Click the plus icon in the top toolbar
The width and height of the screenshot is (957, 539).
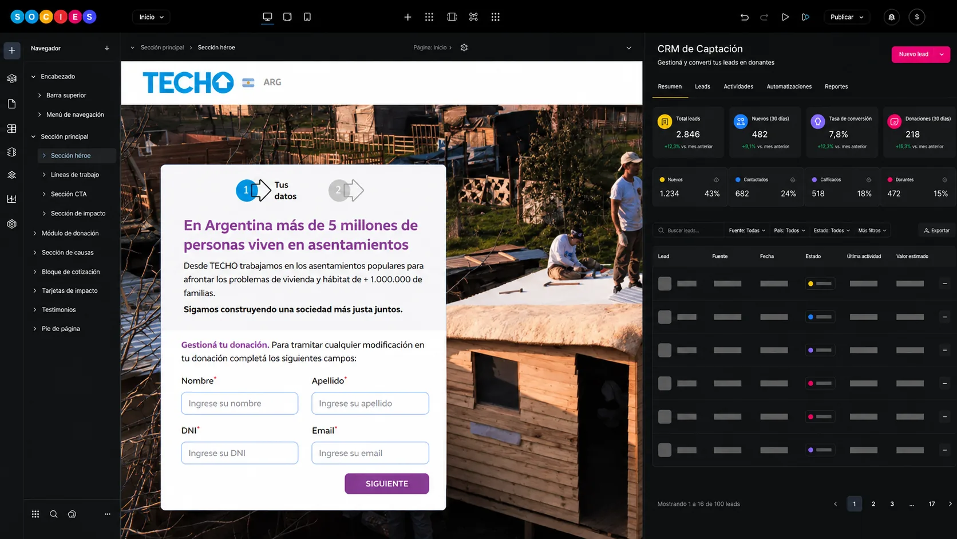408,17
